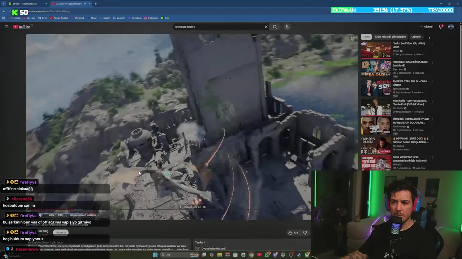Open 'AMERİKA TERK EDİLDİ' video thumbnail
The width and height of the screenshot is (462, 259).
pos(376,88)
